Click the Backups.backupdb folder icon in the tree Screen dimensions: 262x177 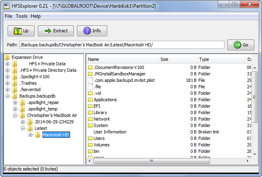pyautogui.click(x=15, y=96)
